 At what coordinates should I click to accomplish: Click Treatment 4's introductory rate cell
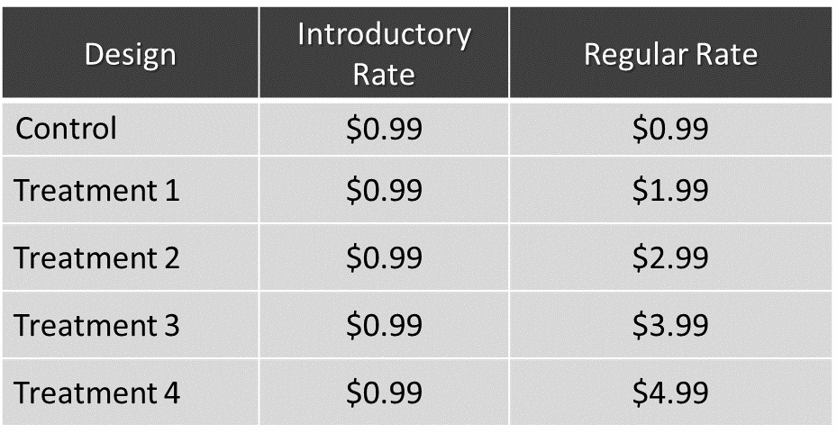pos(384,393)
